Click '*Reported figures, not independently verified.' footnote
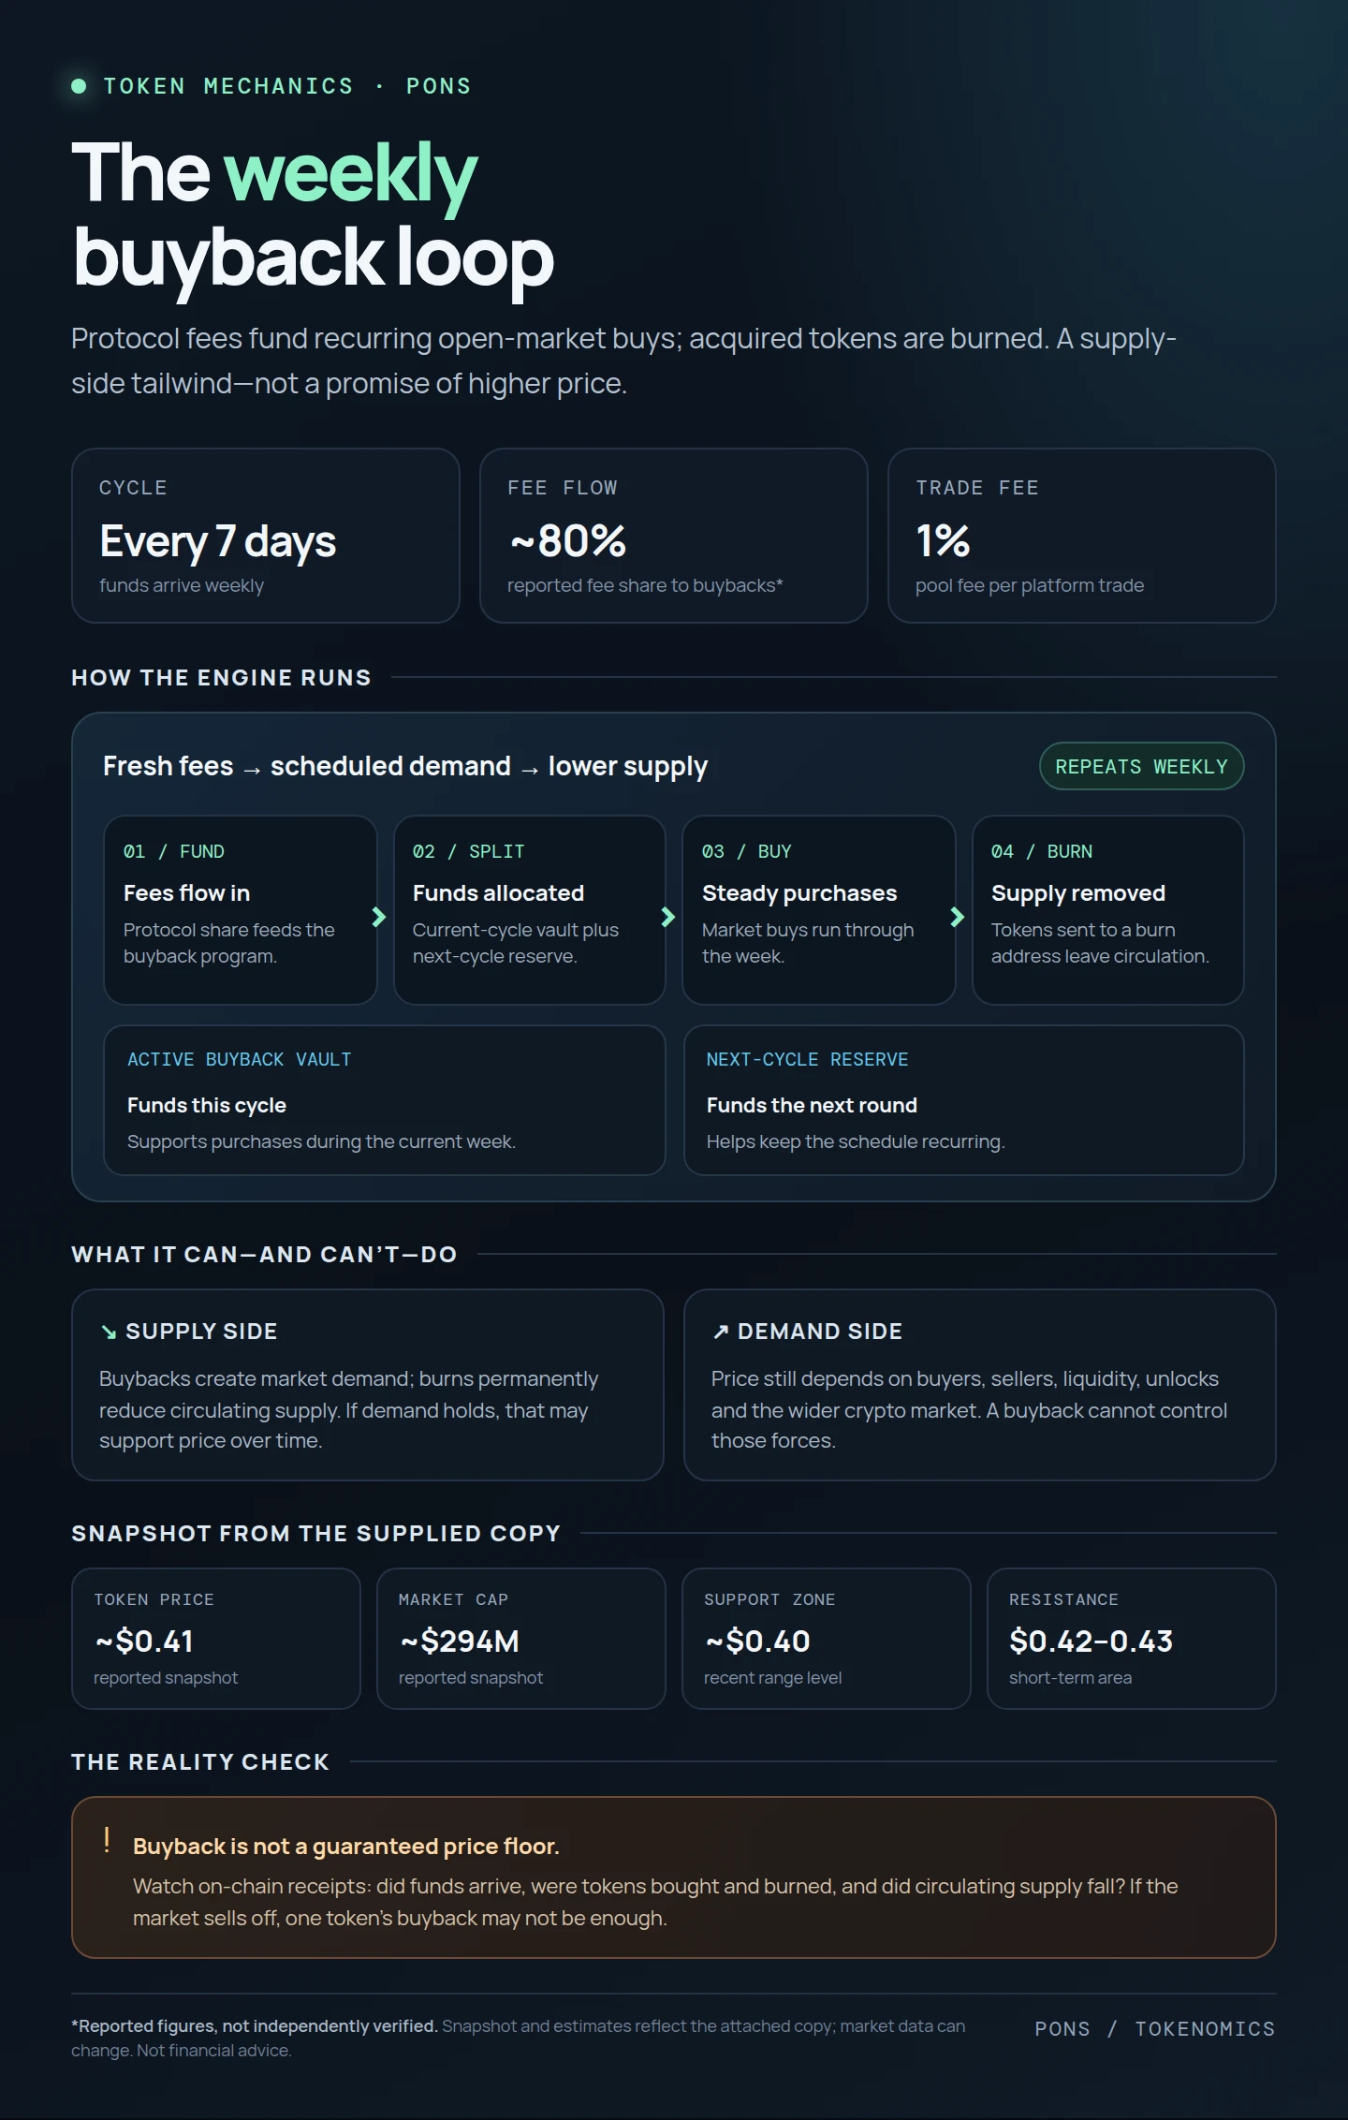Image resolution: width=1348 pixels, height=2120 pixels. (255, 2025)
